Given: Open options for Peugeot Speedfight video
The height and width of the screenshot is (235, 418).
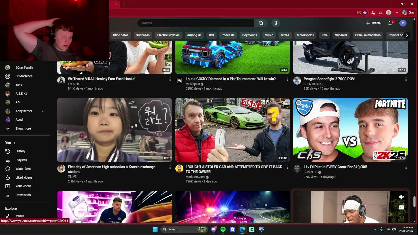Looking at the screenshot, I should click(406, 79).
